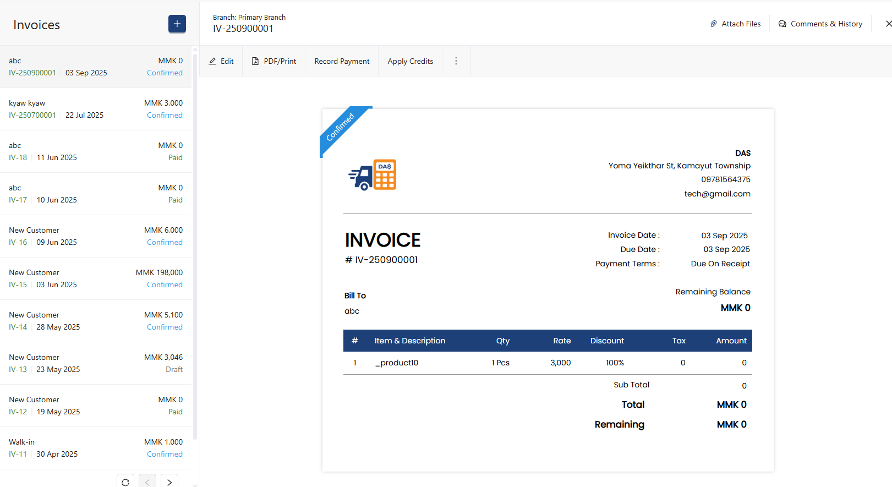Click the Item & Description column header
The image size is (892, 487).
point(410,341)
